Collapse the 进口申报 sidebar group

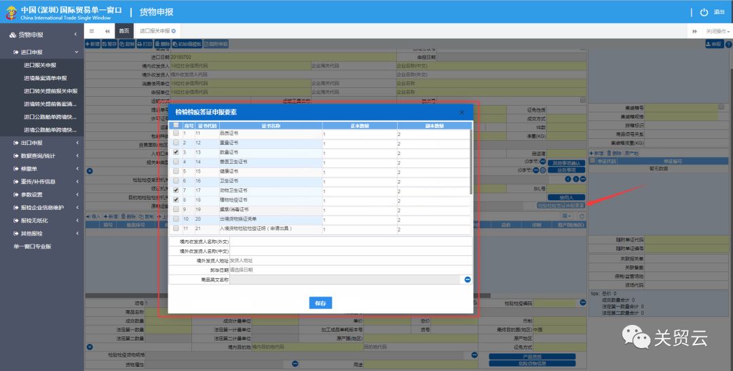(42, 52)
